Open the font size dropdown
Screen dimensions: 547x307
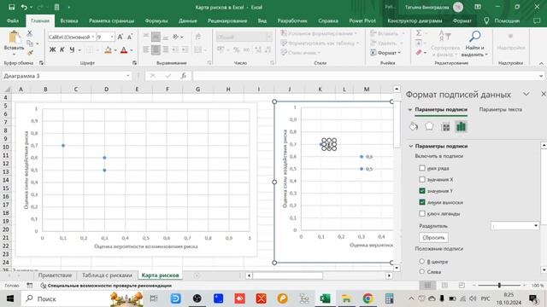(x=112, y=37)
